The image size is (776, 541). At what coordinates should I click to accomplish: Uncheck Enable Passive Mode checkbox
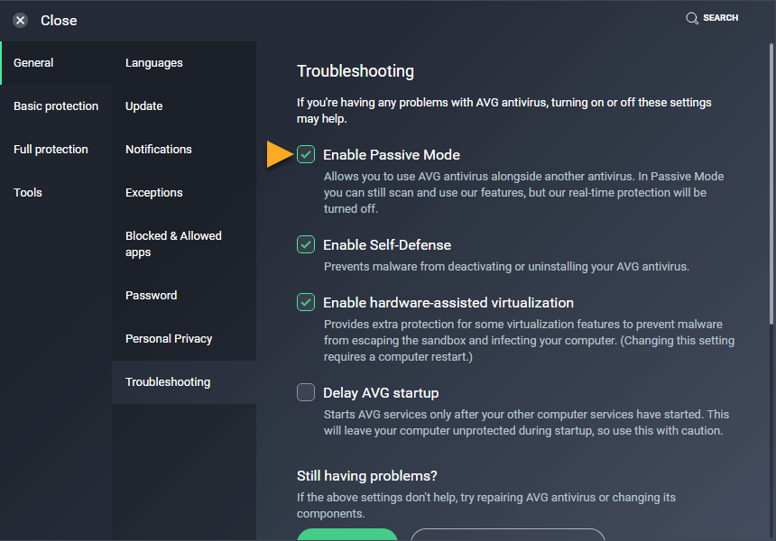[x=306, y=154]
